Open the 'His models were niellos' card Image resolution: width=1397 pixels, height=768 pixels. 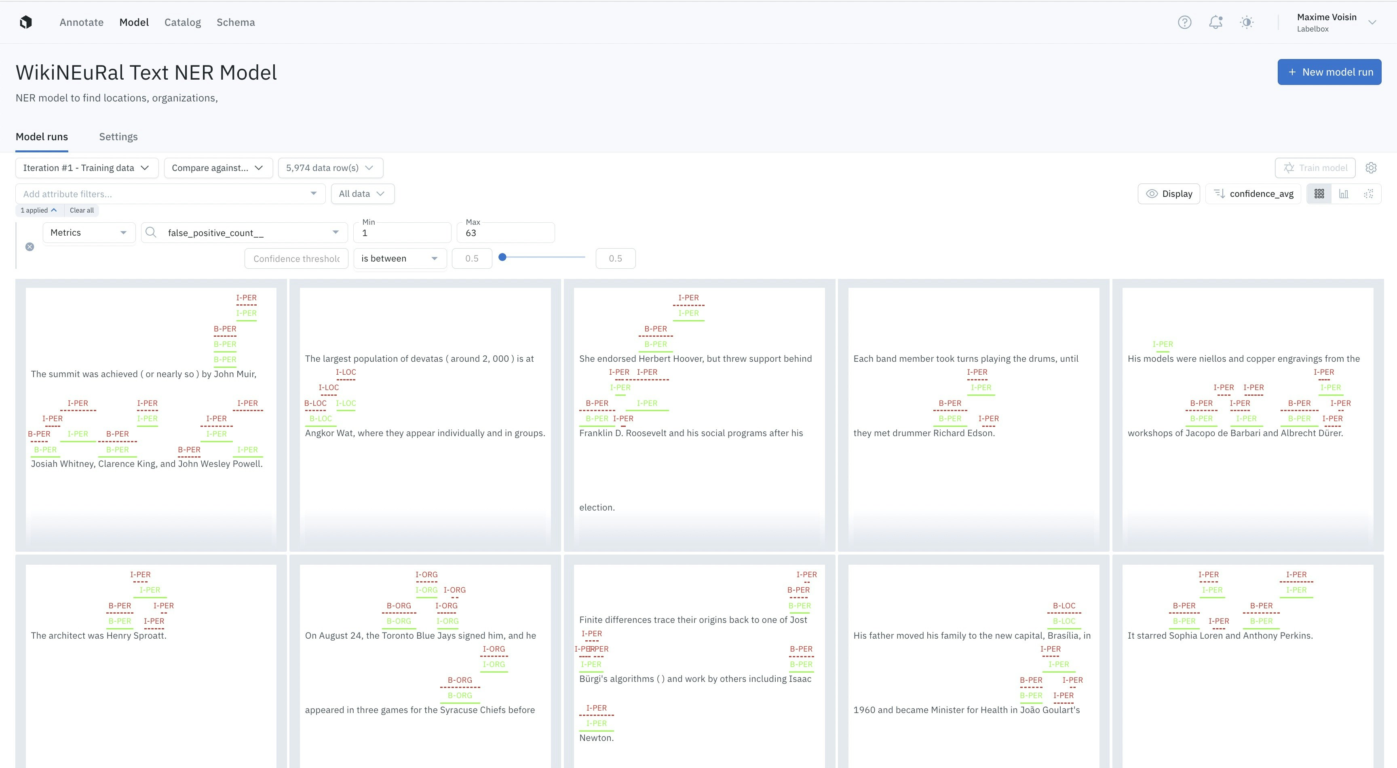click(1248, 415)
